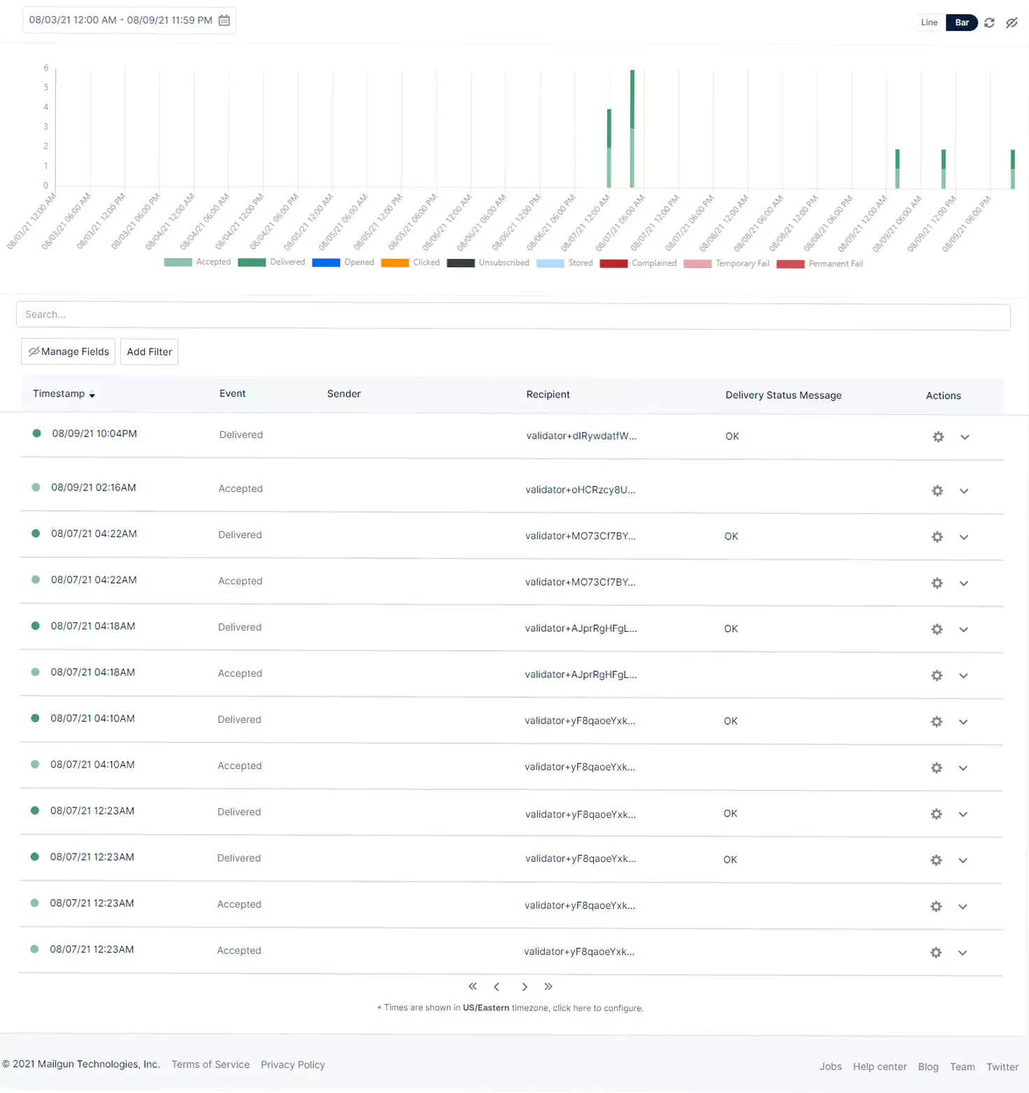Viewport: 1029px width, 1093px height.
Task: Go to the last page of logs
Action: [548, 987]
